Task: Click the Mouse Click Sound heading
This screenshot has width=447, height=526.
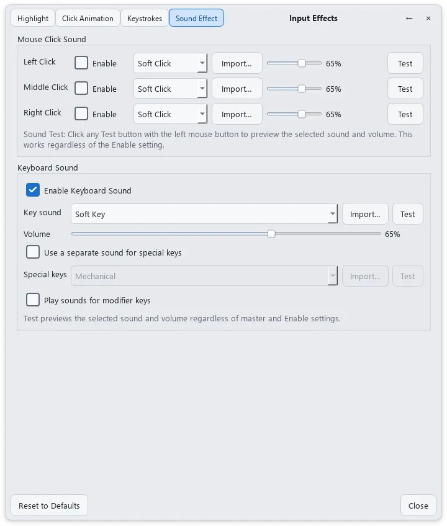Action: [52, 39]
